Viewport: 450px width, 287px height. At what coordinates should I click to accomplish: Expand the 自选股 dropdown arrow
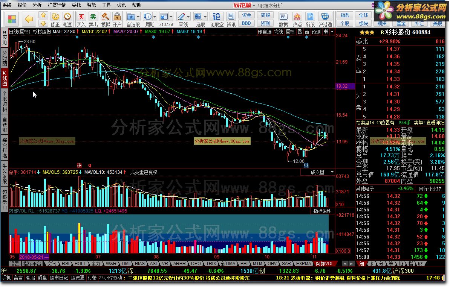tap(138, 17)
